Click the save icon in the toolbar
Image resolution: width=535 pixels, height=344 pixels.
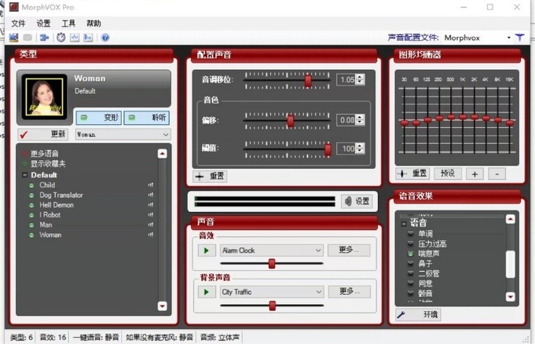pos(14,37)
